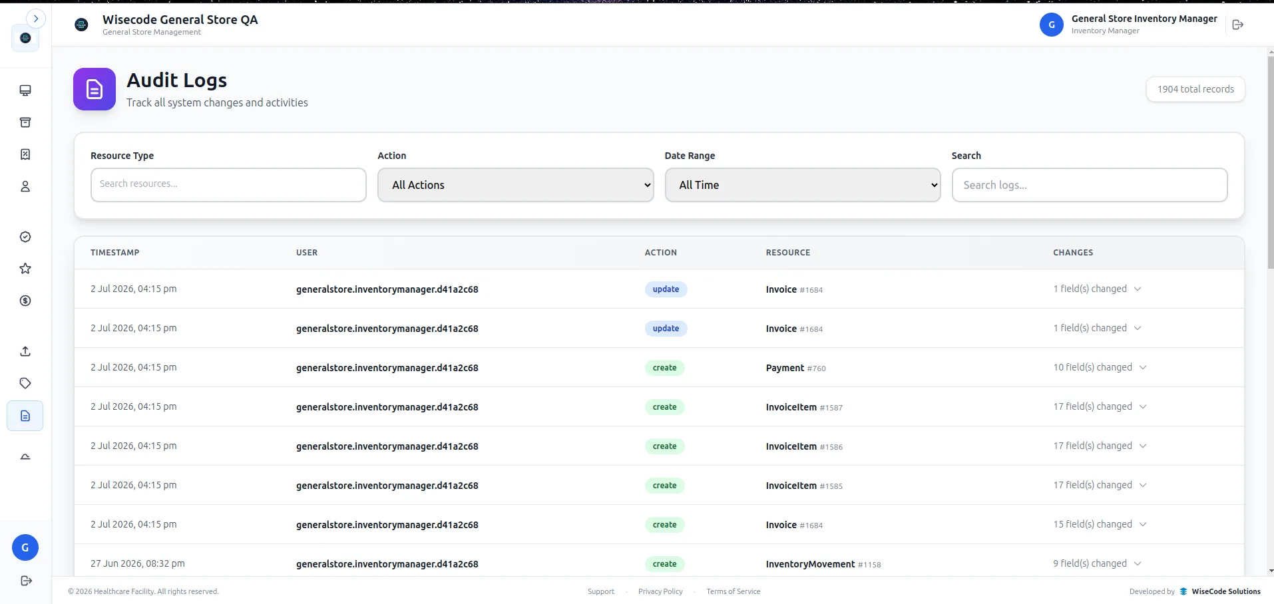Click the 27 Jun 2026, 08:32 pm timestamp

coord(138,563)
